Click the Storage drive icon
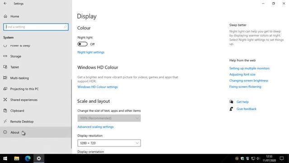The height and width of the screenshot is (163, 289). click(x=5, y=56)
